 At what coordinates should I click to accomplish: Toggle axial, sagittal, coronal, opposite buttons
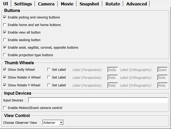click(x=5, y=48)
